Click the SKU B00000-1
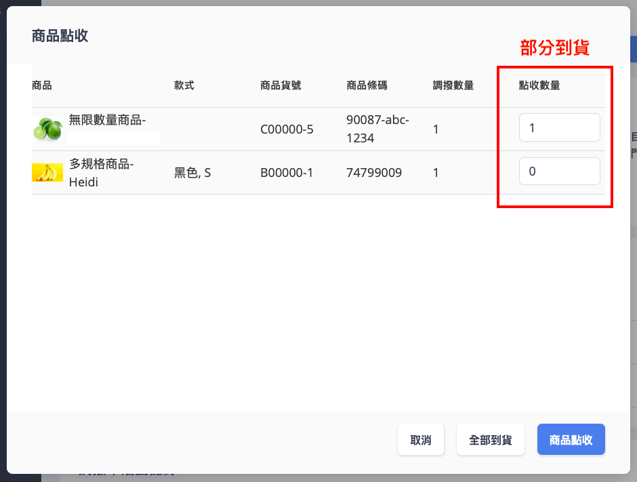Viewport: 637px width, 482px height. (x=287, y=173)
